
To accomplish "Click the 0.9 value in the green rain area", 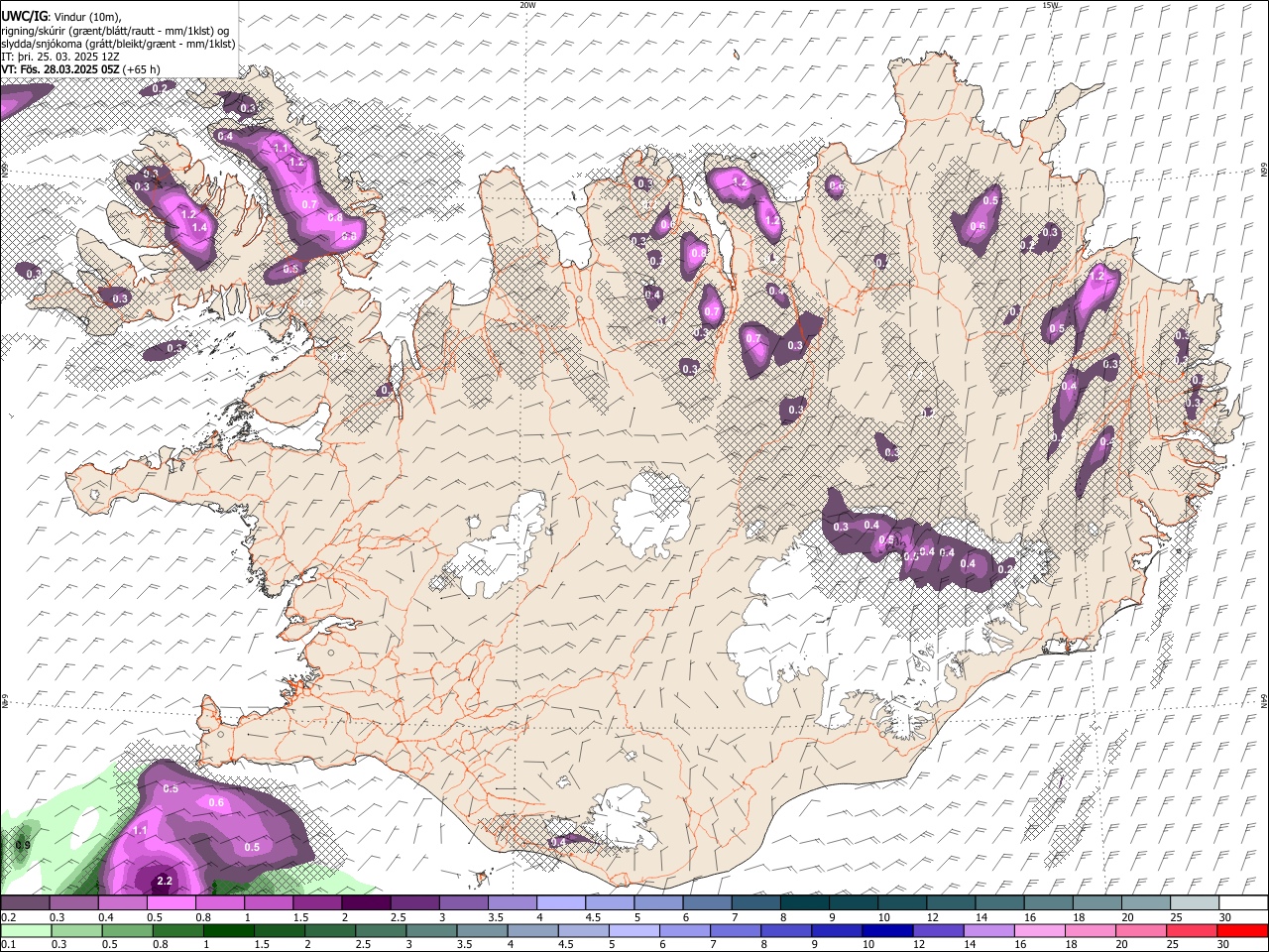I will [x=23, y=845].
